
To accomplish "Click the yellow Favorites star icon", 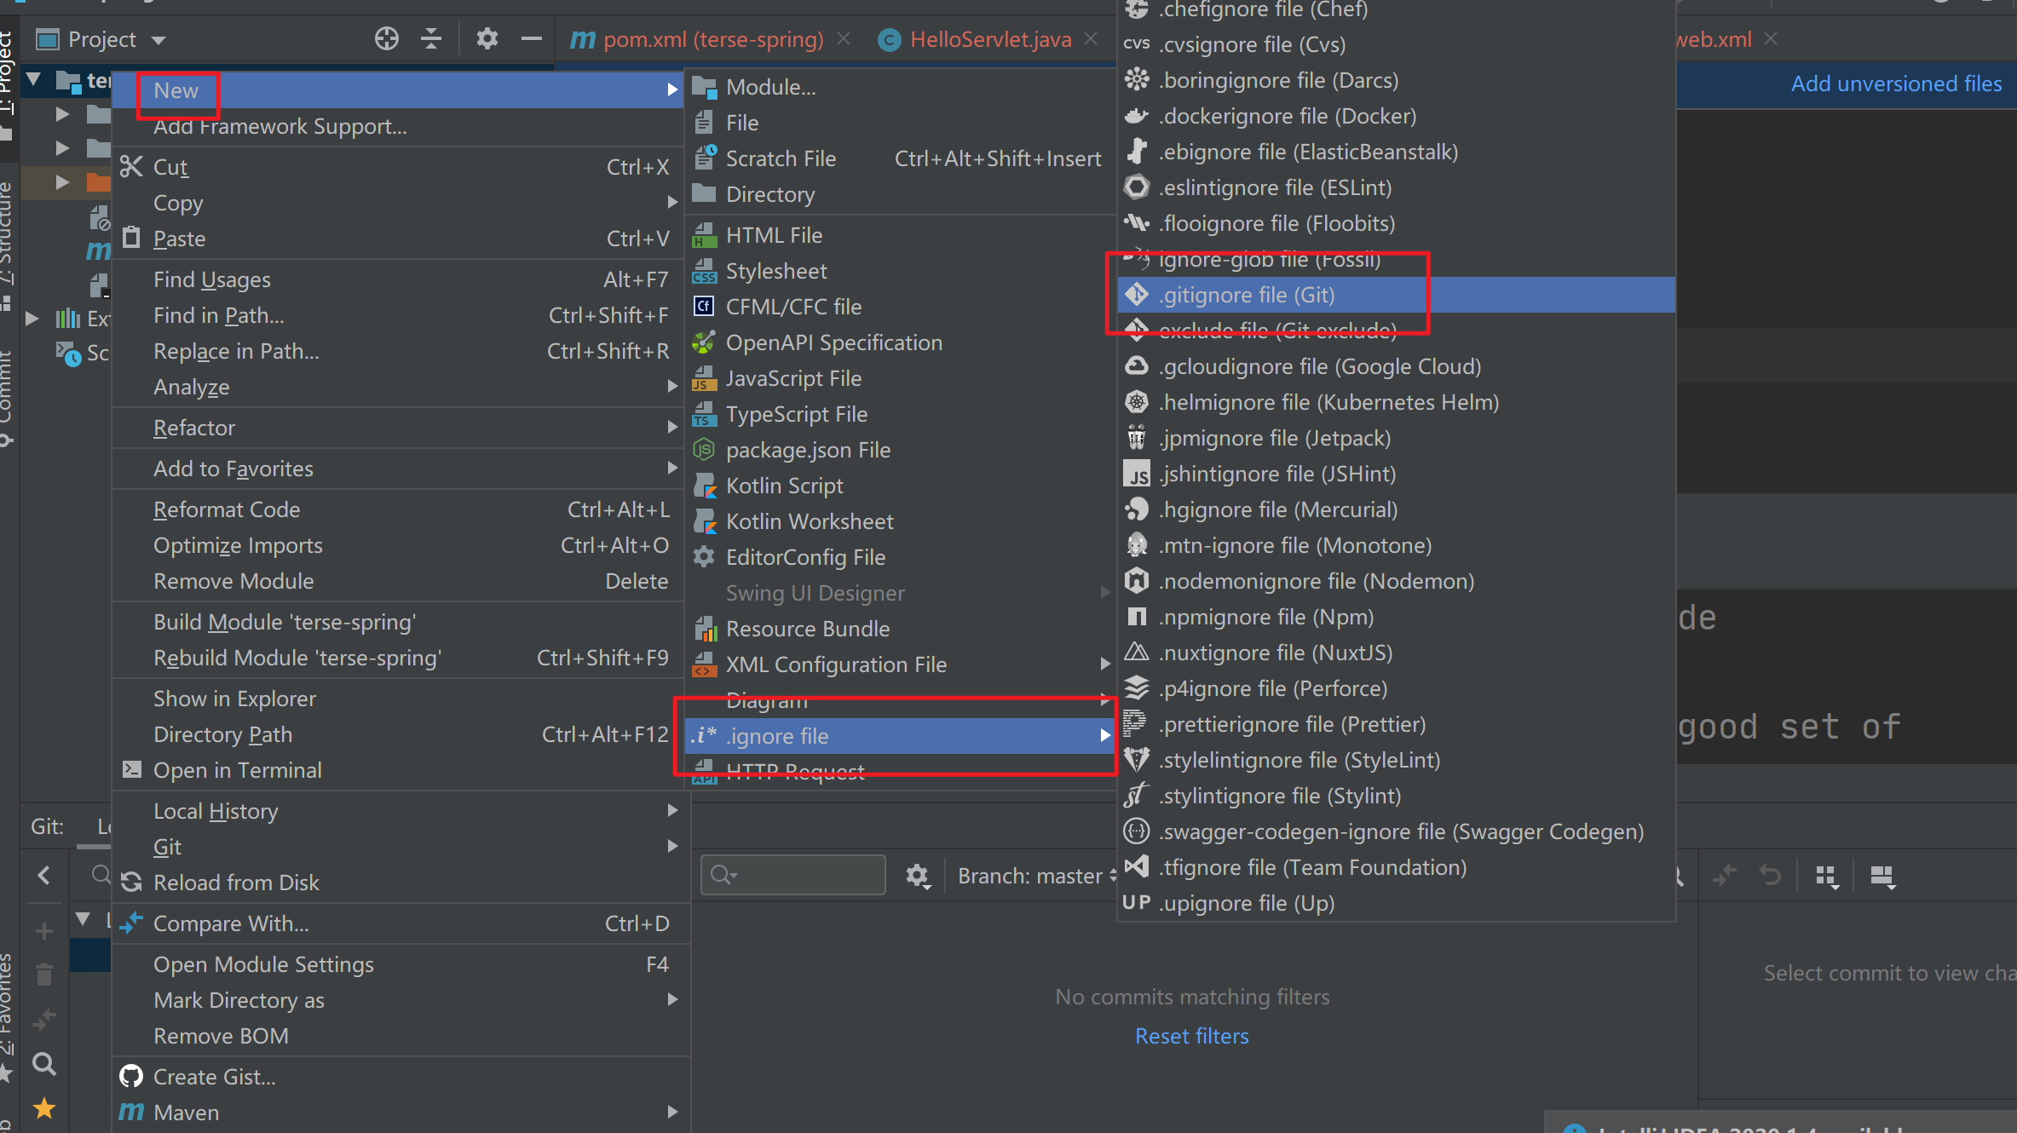I will tap(43, 1108).
